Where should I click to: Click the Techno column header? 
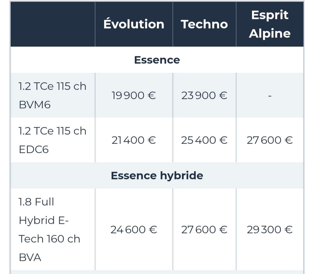[204, 24]
